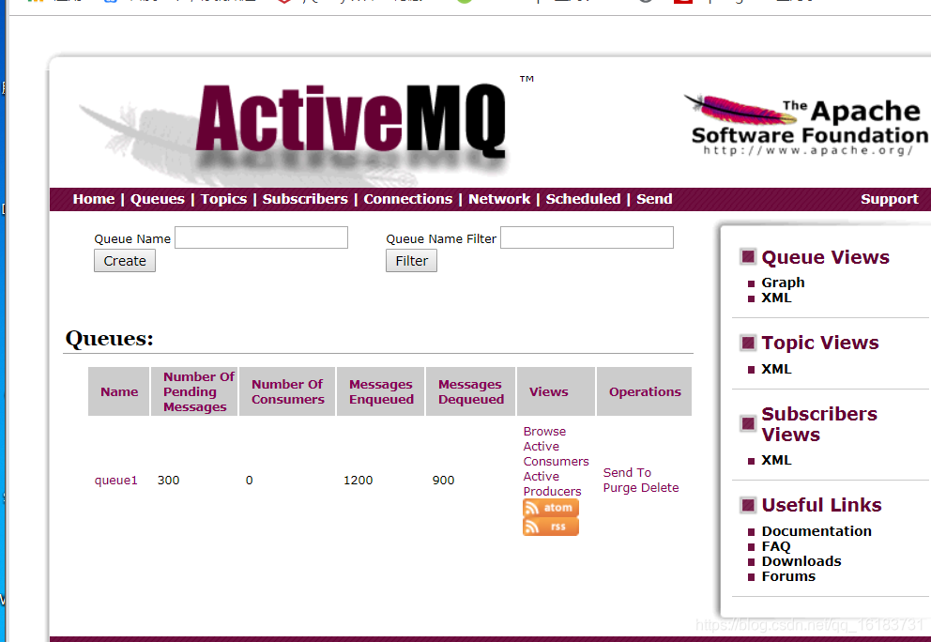Open XML under Queue Views

pos(777,298)
